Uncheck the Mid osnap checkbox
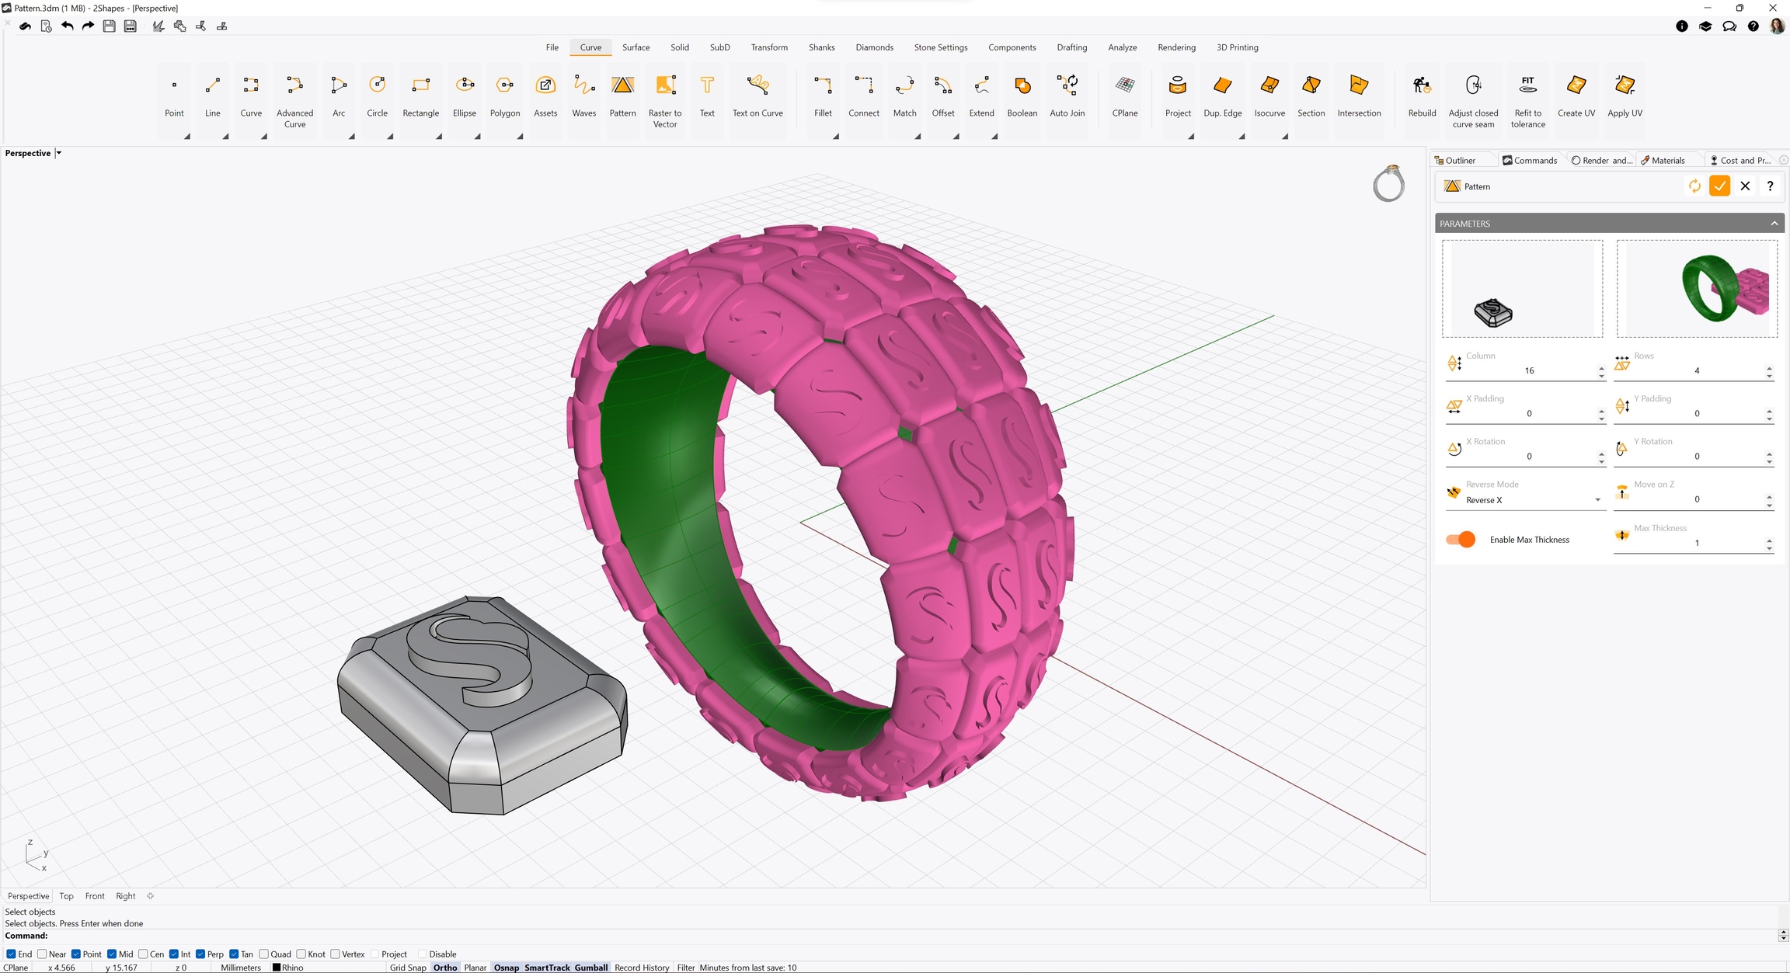The width and height of the screenshot is (1790, 973). (x=113, y=954)
